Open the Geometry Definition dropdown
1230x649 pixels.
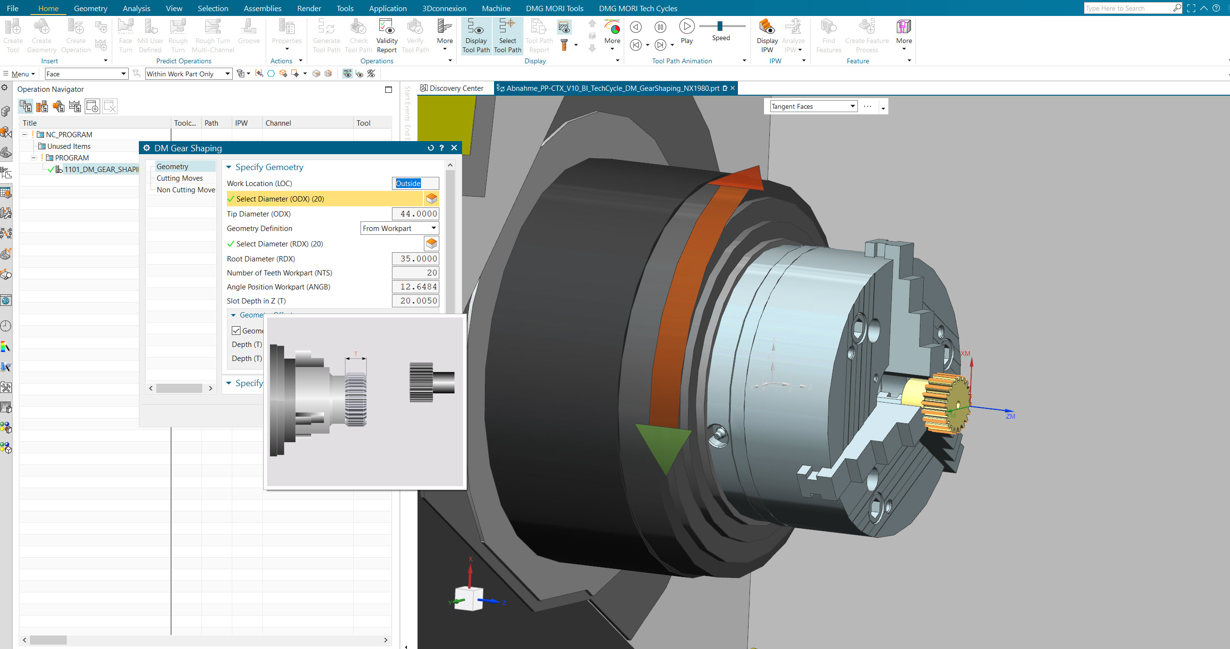(400, 228)
